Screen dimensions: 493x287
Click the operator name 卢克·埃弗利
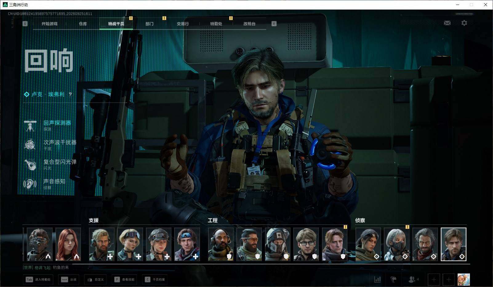(48, 95)
